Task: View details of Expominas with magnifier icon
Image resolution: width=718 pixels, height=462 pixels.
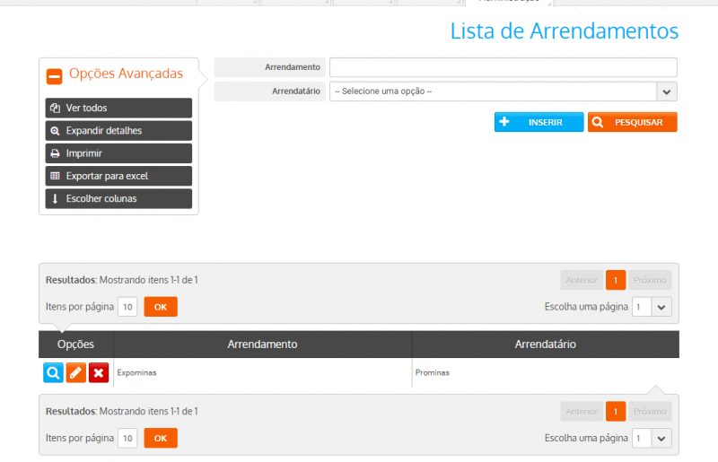Action: coord(53,372)
